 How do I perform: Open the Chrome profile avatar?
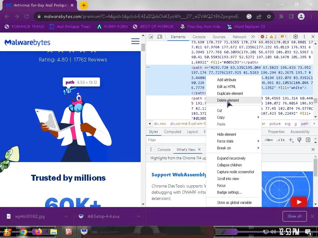[301, 16]
